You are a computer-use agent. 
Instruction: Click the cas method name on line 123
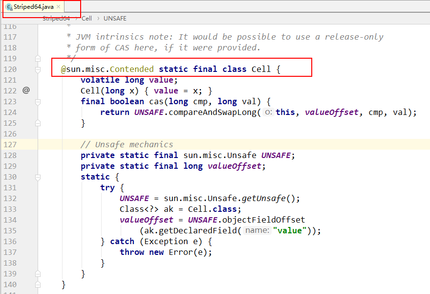pyautogui.click(x=156, y=101)
